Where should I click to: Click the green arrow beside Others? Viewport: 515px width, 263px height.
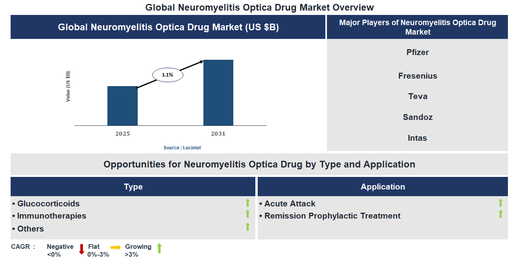click(247, 226)
